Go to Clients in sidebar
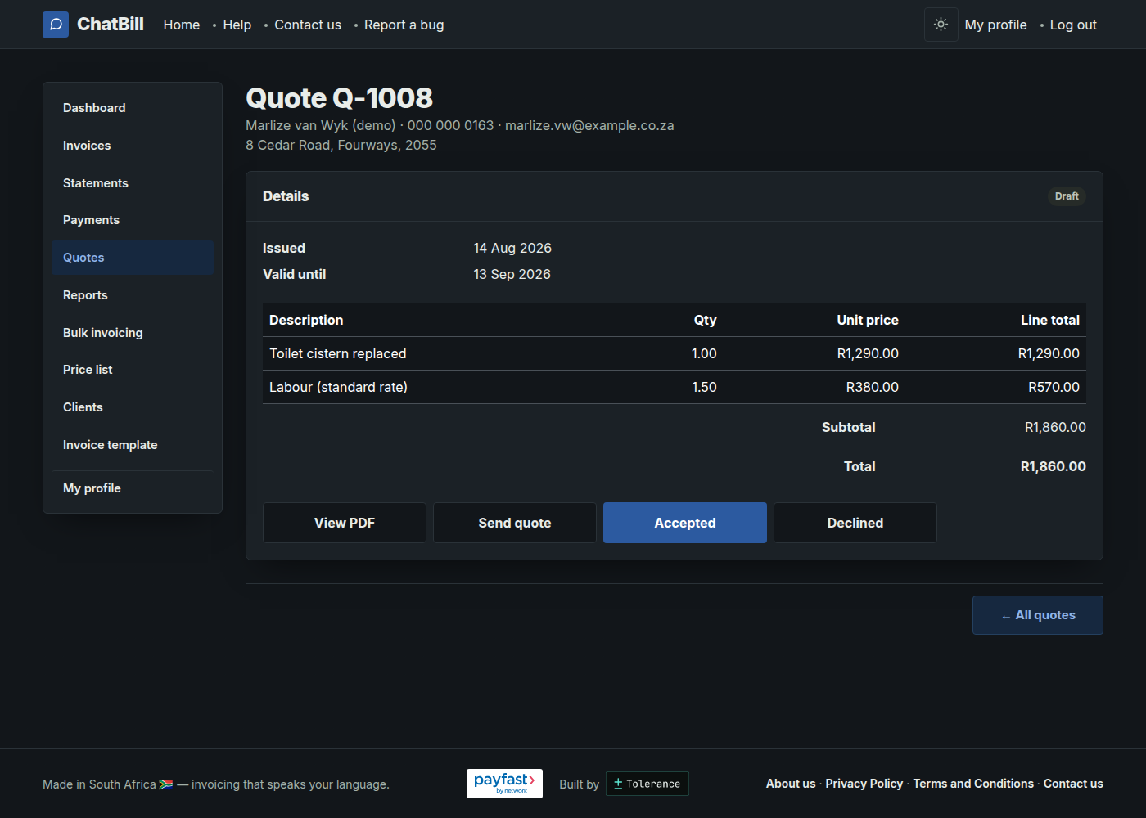The width and height of the screenshot is (1146, 818). tap(133, 407)
